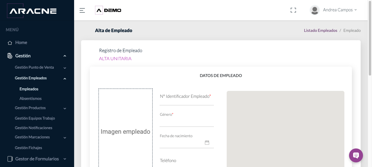Open Gestión Fichajes
The height and width of the screenshot is (167, 372).
point(28,148)
